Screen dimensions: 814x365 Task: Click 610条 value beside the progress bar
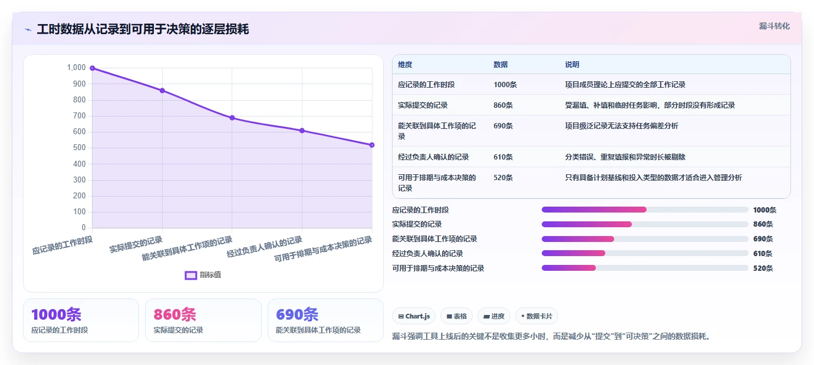[763, 254]
